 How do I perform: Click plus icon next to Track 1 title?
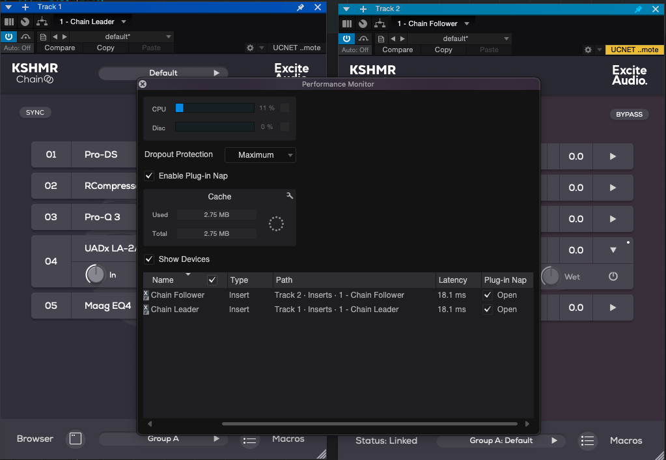tap(25, 7)
